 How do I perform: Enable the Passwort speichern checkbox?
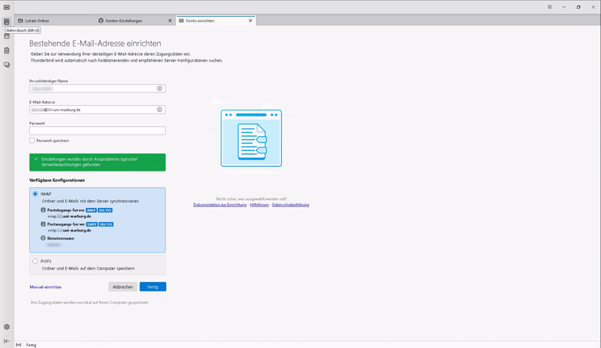[x=32, y=141]
